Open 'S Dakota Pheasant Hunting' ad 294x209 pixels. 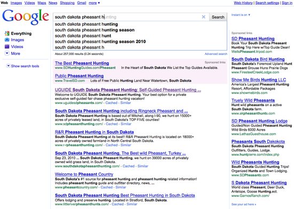point(259,183)
